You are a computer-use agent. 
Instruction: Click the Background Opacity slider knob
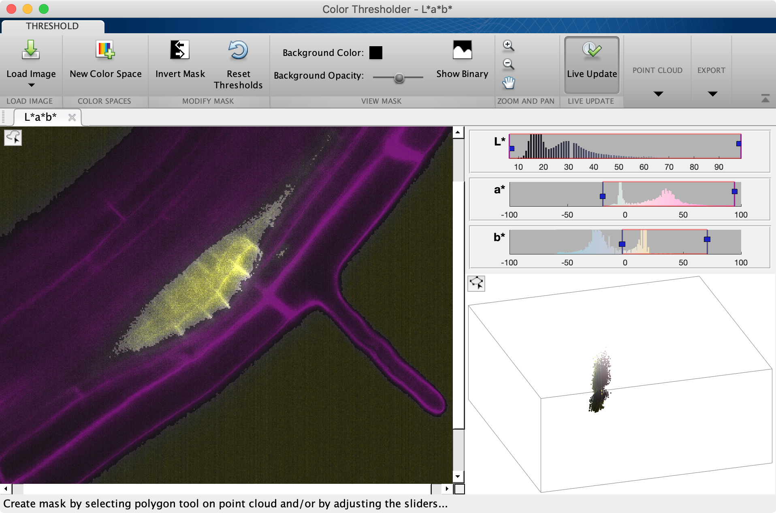[x=399, y=77]
